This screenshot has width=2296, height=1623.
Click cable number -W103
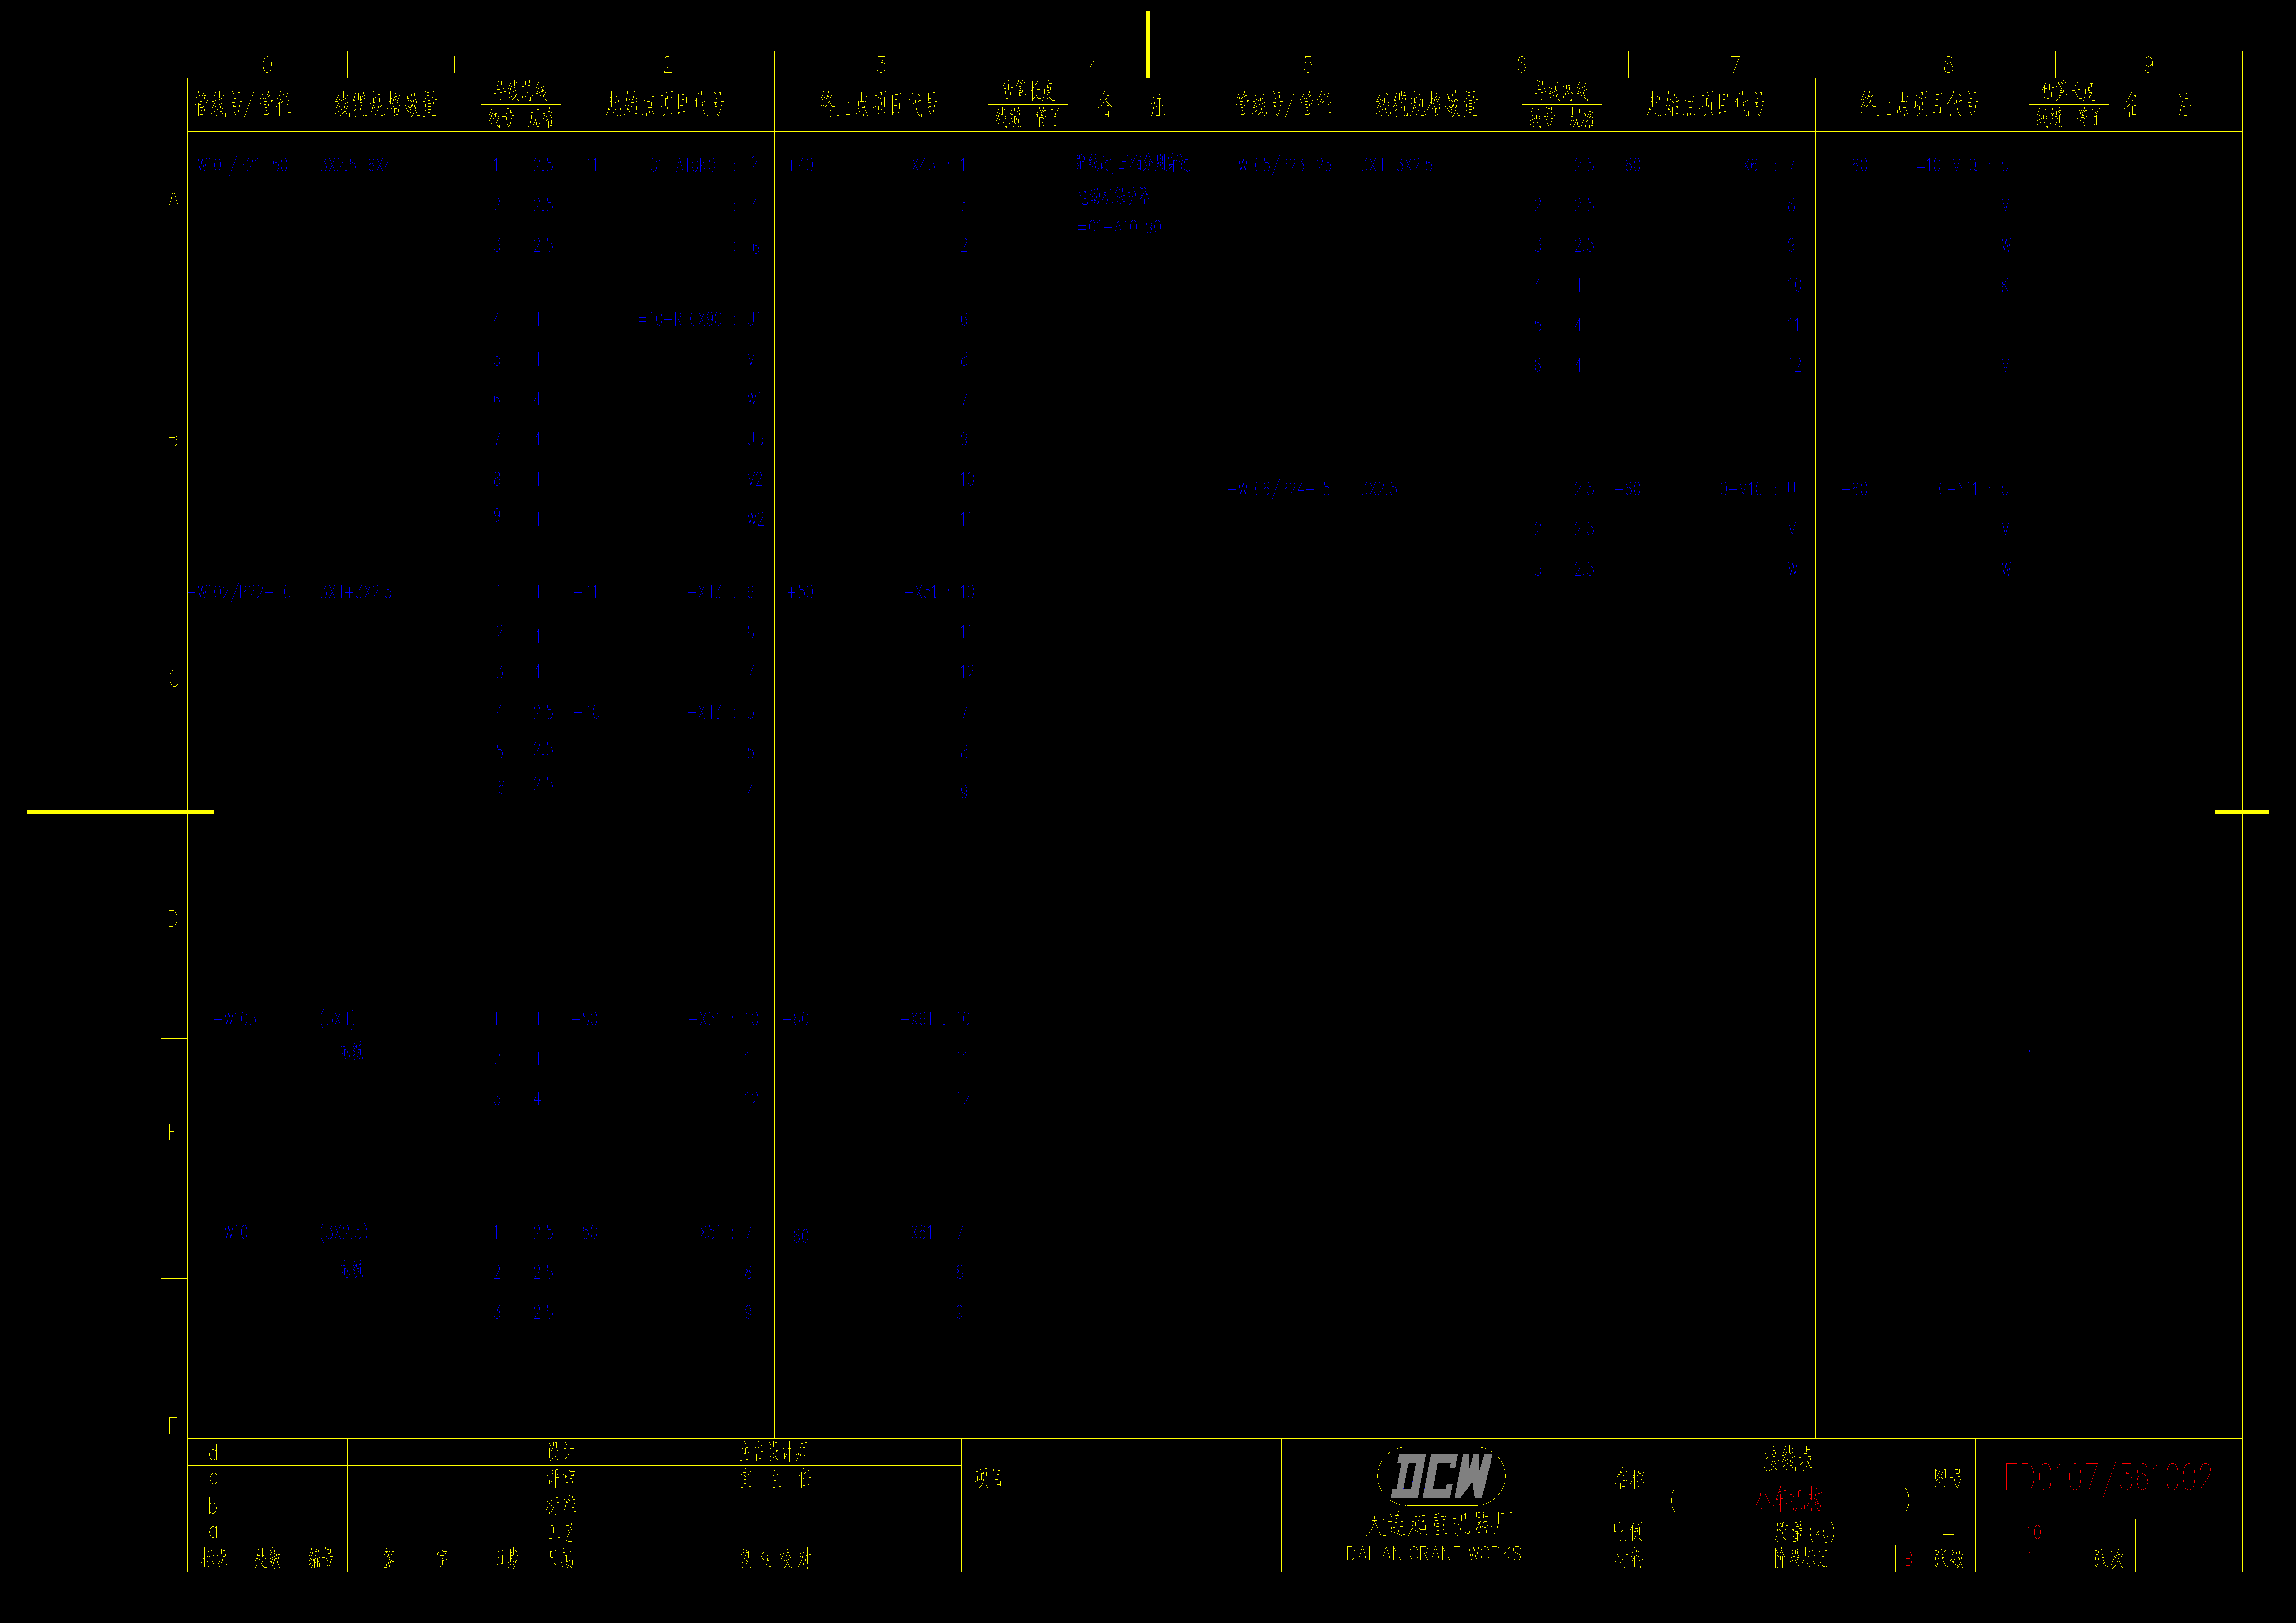click(x=236, y=1019)
